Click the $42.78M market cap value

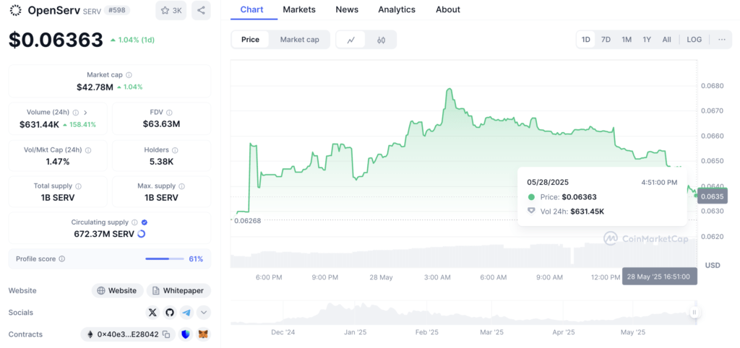[x=95, y=87]
